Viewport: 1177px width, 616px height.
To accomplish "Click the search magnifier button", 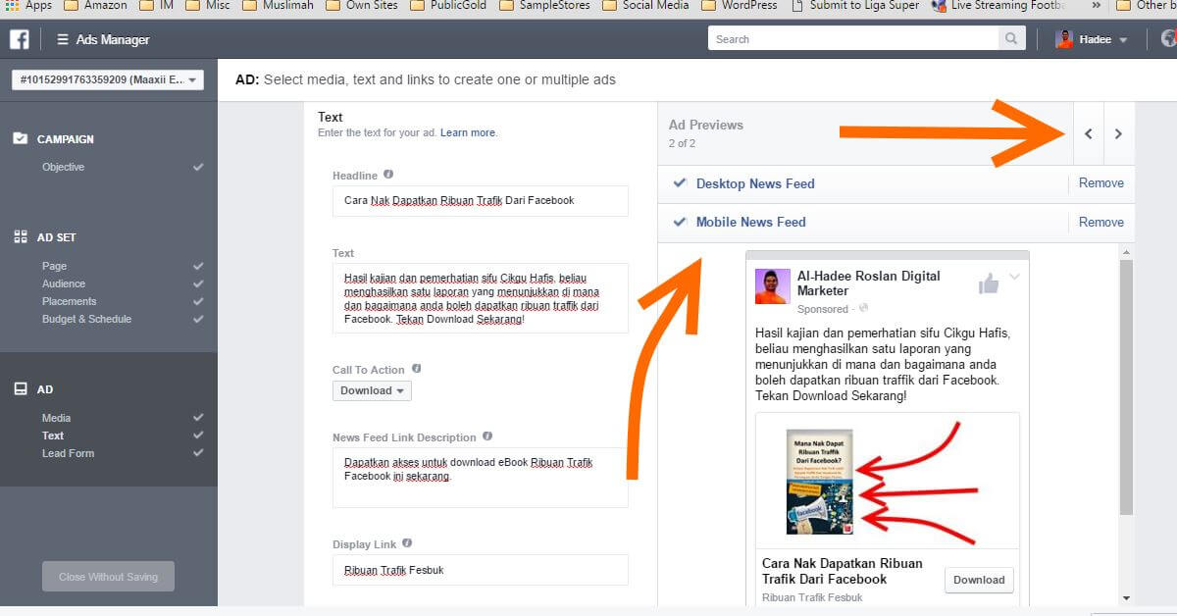I will point(1011,39).
